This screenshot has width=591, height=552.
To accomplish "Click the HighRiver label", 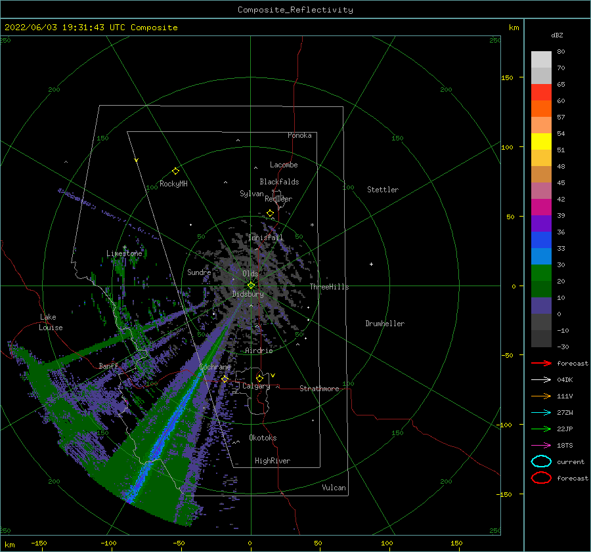I will [273, 461].
